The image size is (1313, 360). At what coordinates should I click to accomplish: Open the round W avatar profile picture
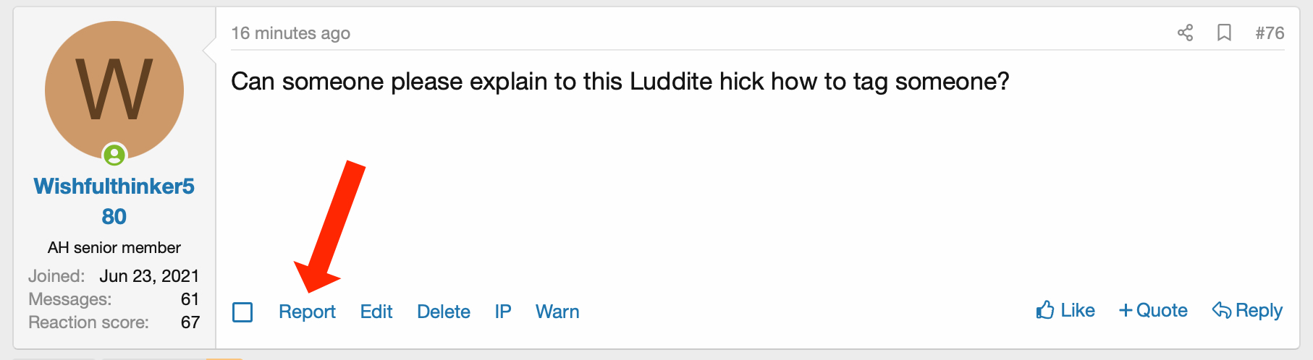click(114, 90)
